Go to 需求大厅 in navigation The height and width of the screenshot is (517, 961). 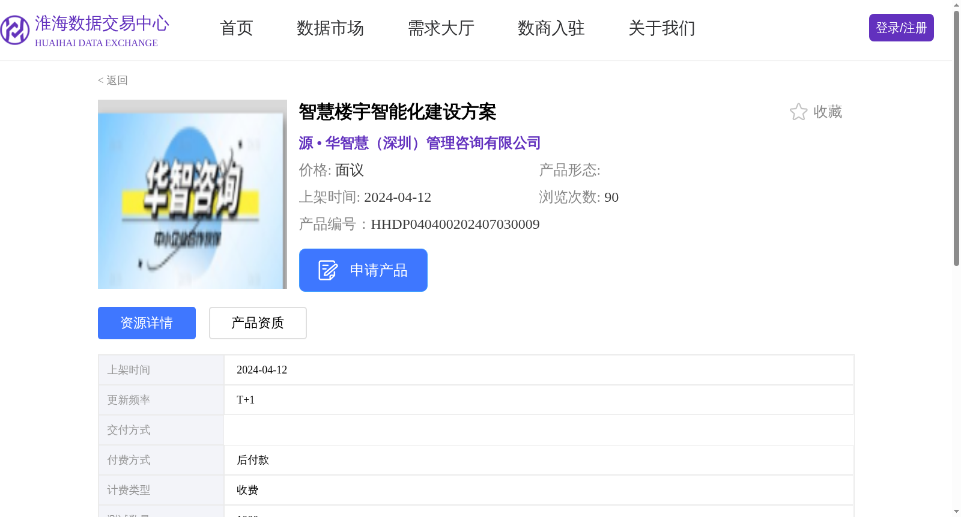pos(441,28)
